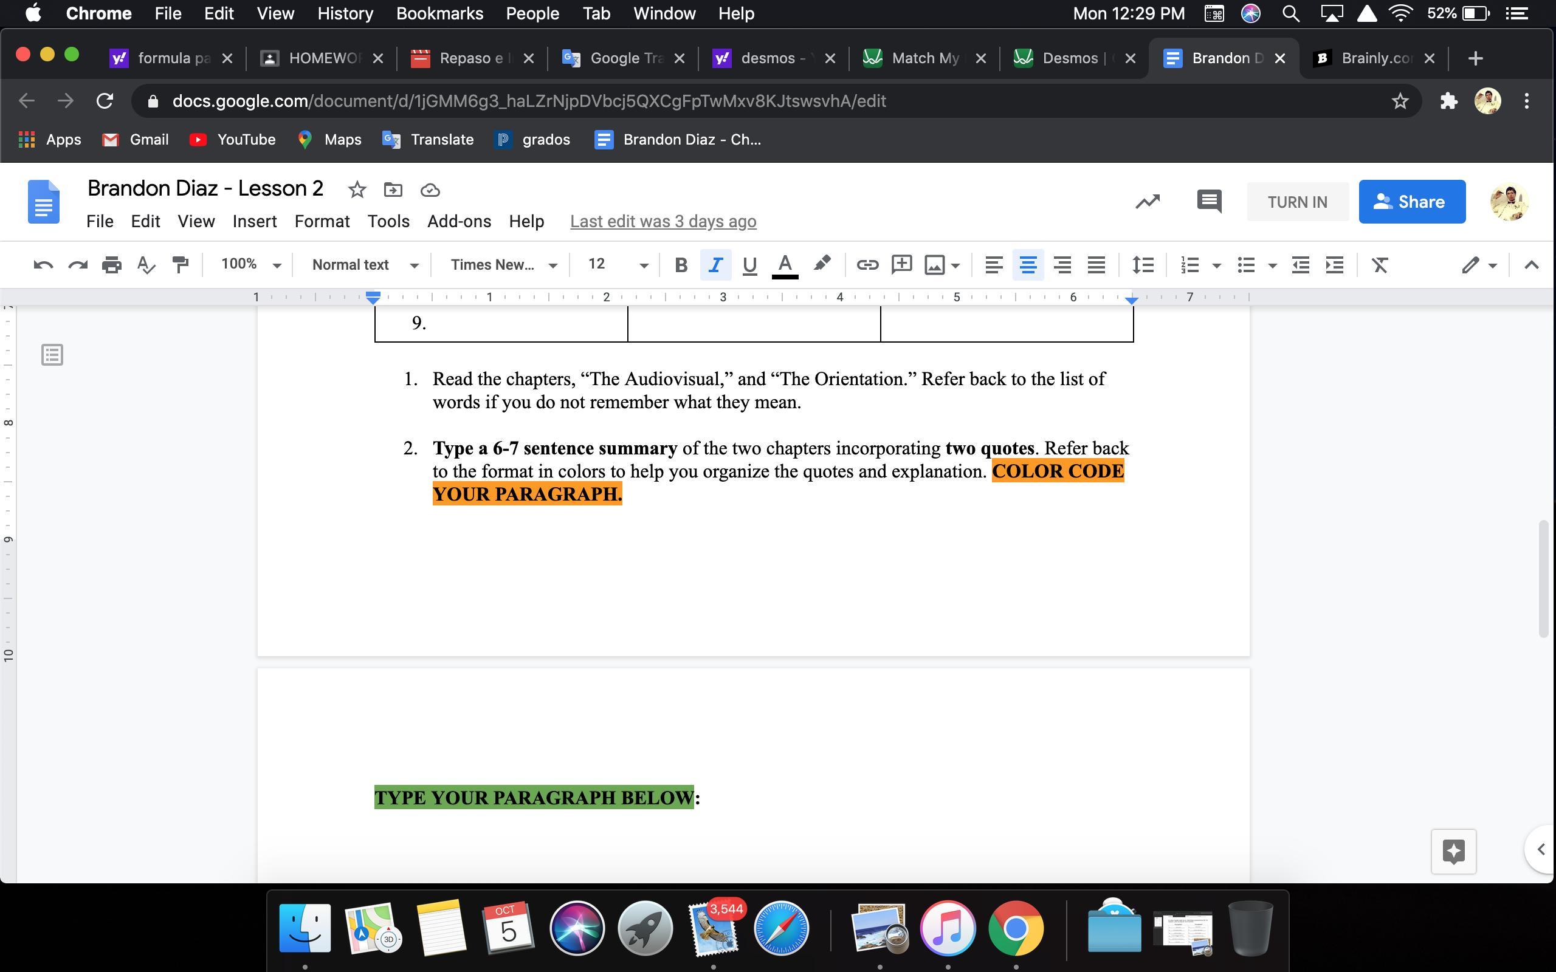The height and width of the screenshot is (972, 1556).
Task: Click the Explore button at bottom right
Action: [x=1453, y=851]
